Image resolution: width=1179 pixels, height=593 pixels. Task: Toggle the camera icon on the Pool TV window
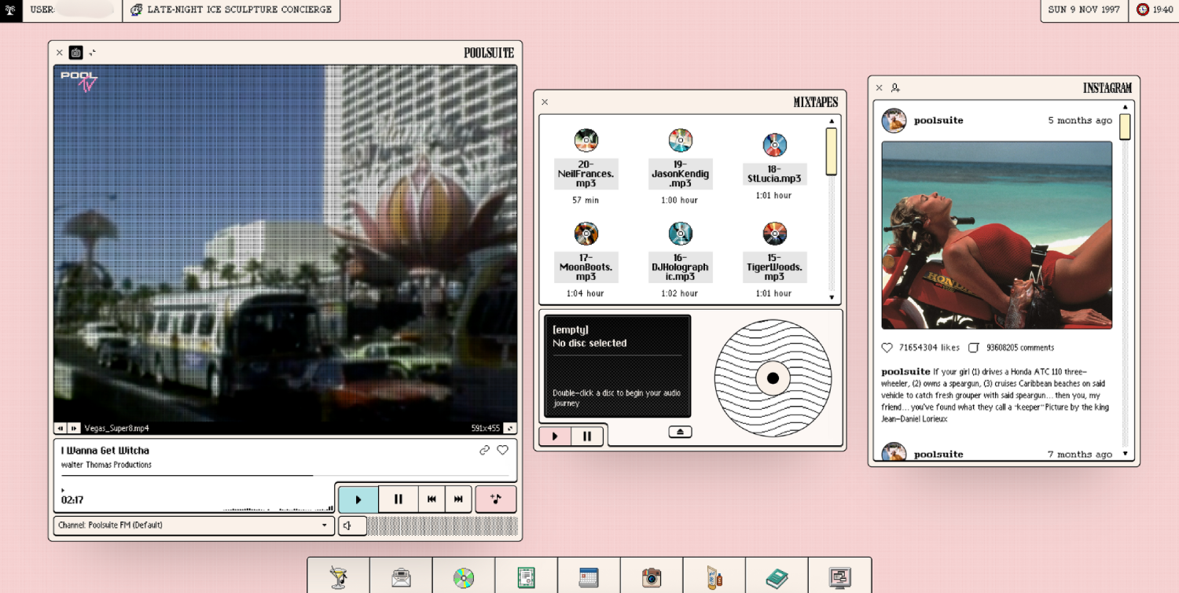coord(75,52)
